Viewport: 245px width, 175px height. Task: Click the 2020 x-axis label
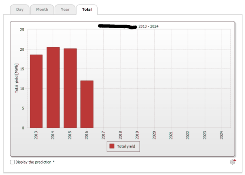click(154, 135)
